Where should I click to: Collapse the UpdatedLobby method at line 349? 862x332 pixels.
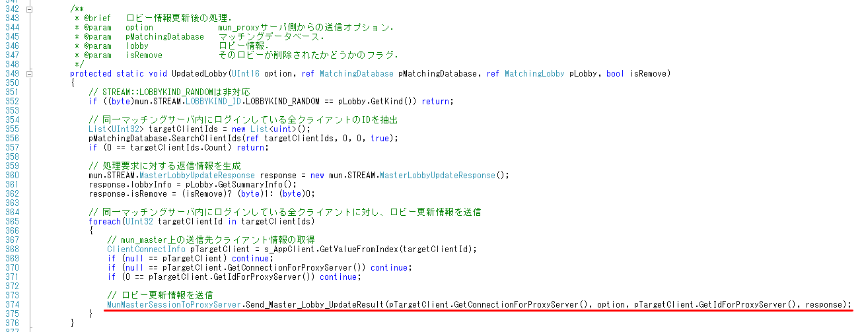pos(29,74)
